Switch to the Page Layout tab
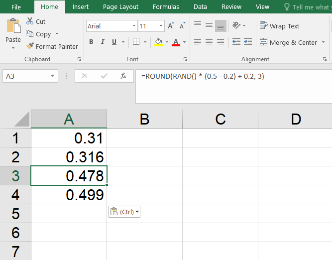 pos(120,7)
